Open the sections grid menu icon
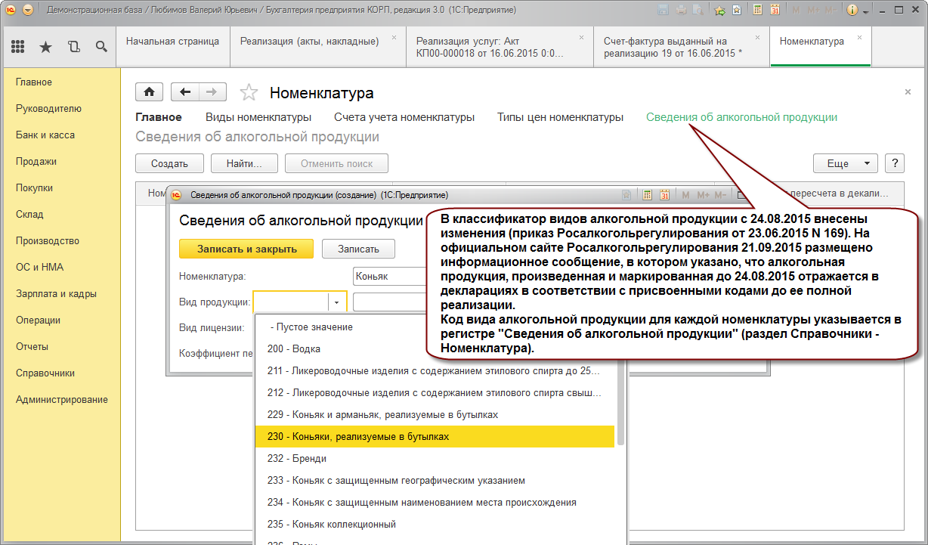Screen dimensions: 928x545 click(18, 47)
